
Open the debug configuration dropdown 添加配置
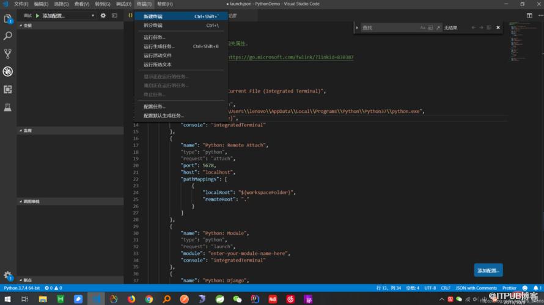click(68, 16)
